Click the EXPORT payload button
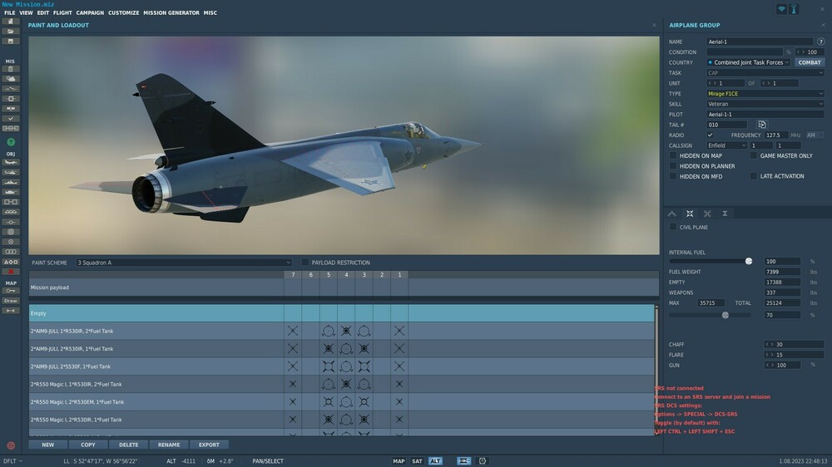 pyautogui.click(x=209, y=445)
